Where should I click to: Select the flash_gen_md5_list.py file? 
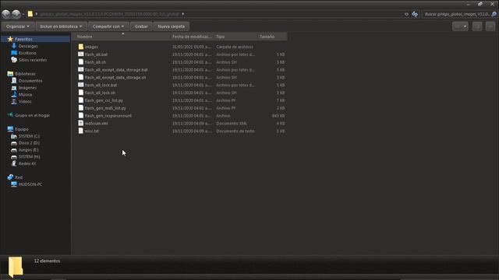click(105, 108)
